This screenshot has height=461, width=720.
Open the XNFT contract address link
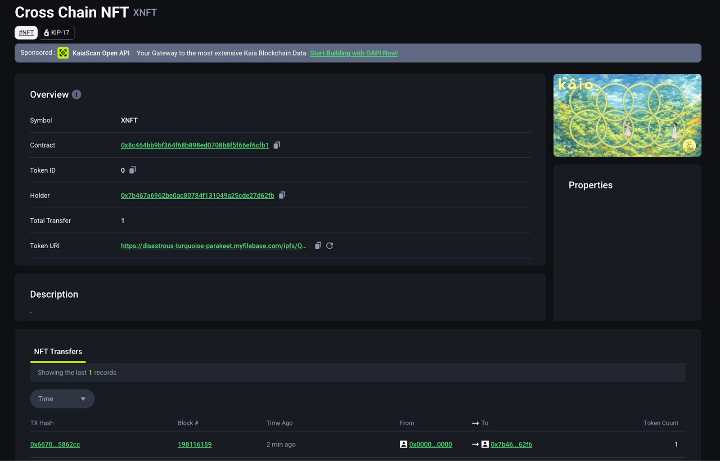coord(194,145)
